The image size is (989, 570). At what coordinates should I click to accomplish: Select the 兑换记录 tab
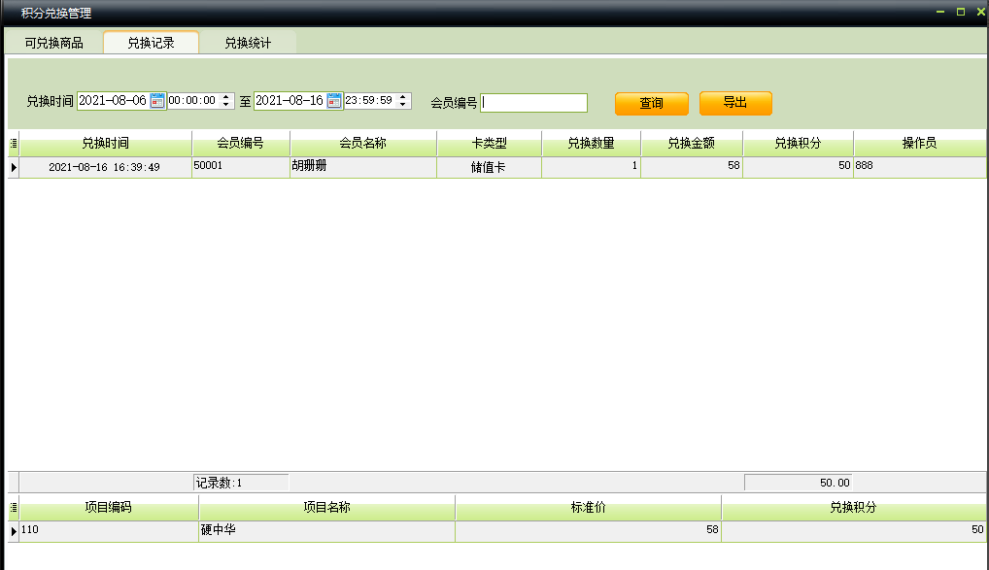pyautogui.click(x=151, y=43)
